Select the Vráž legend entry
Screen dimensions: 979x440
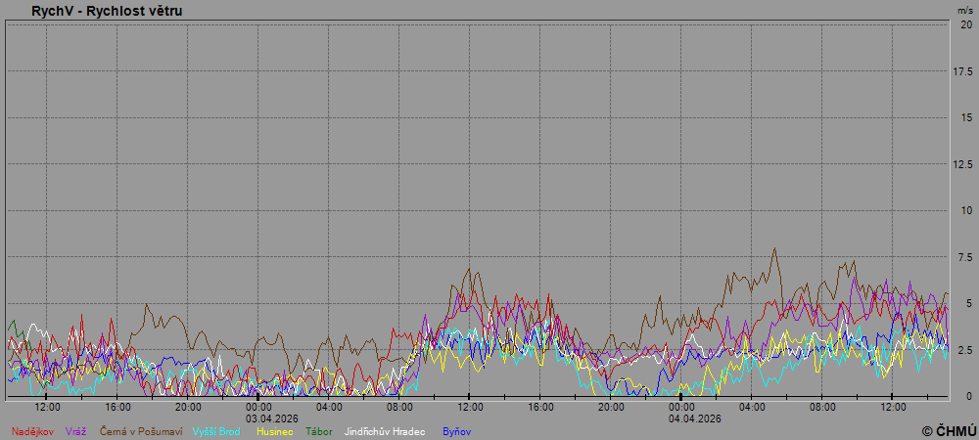click(75, 431)
